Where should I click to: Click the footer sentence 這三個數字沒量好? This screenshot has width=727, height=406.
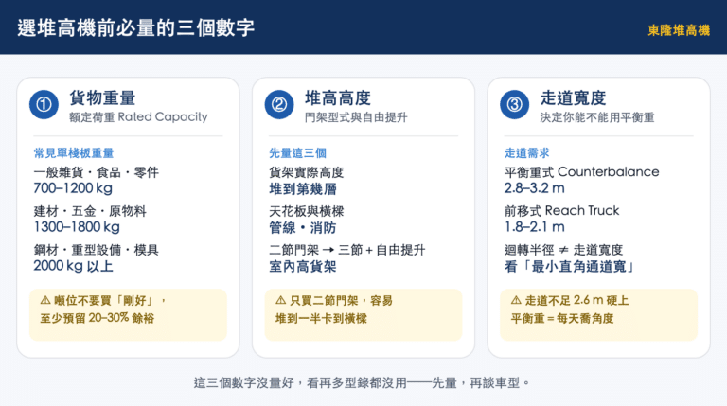click(x=243, y=383)
